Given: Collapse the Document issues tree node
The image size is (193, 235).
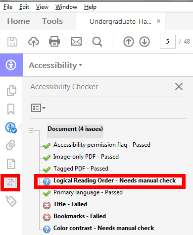Looking at the screenshot, I should click(31, 130).
